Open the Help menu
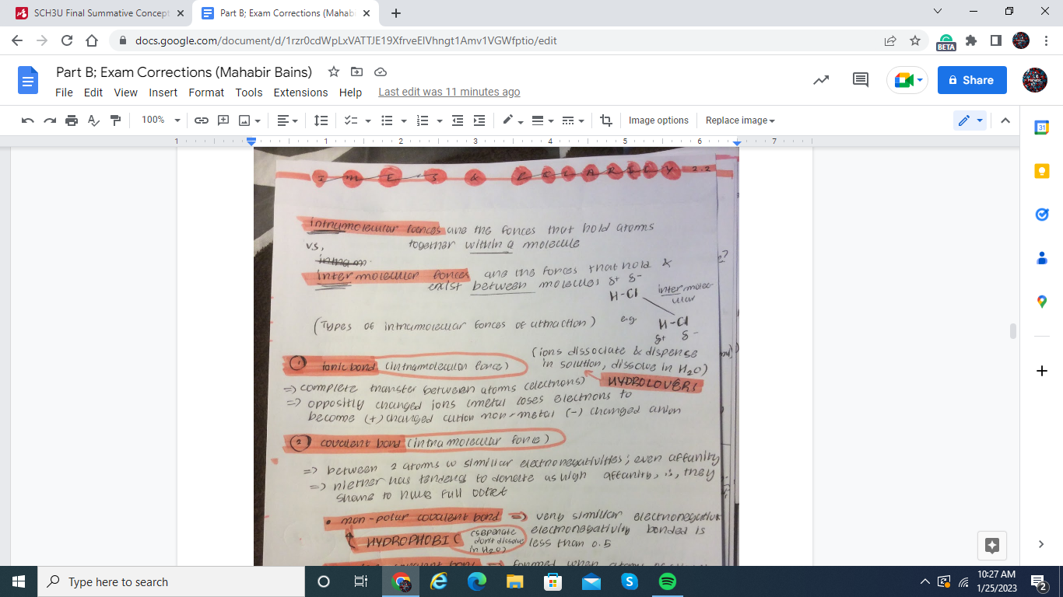This screenshot has width=1063, height=597. 350,92
